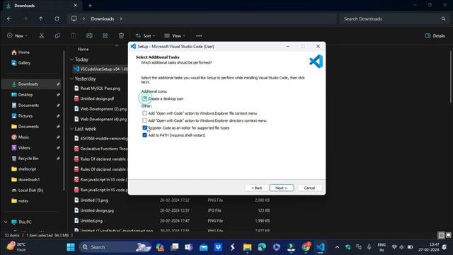Select Untitled (1).png file
453x255 pixels.
tap(94, 200)
